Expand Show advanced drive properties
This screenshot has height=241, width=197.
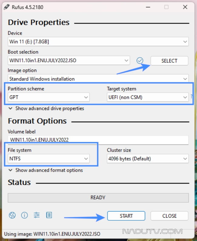[x=46, y=108]
